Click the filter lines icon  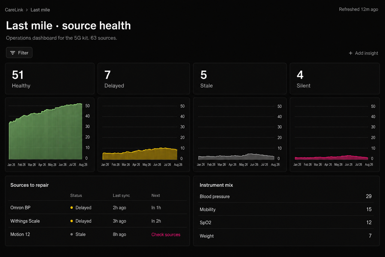coord(13,53)
